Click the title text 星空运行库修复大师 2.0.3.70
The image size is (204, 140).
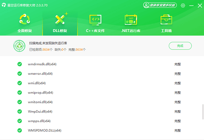[x=28, y=5]
